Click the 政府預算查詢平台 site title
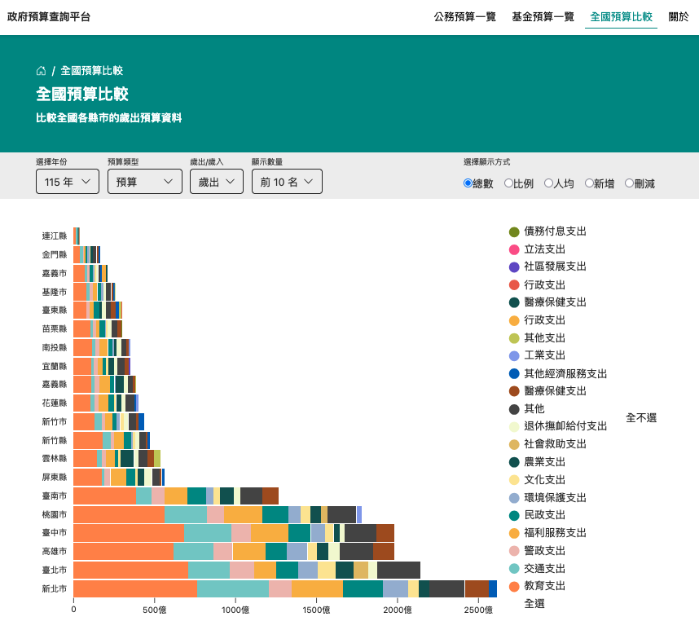The image size is (699, 630). [49, 16]
